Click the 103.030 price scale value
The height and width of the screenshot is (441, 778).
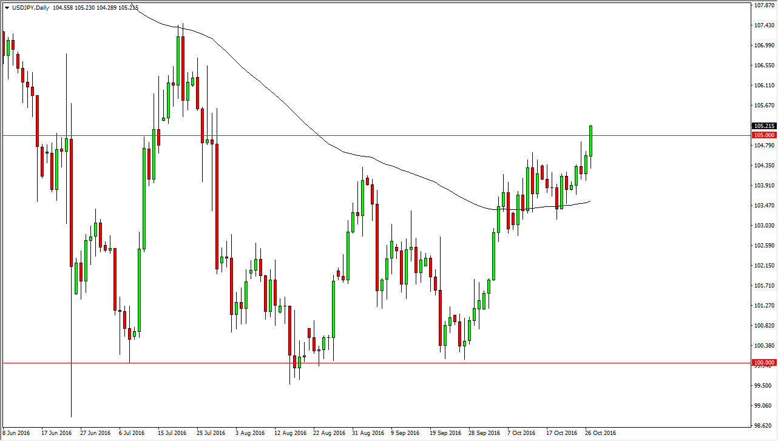coord(763,226)
